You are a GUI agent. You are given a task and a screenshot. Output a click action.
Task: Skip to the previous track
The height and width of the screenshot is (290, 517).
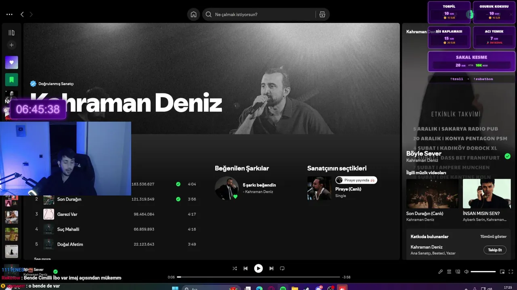[x=245, y=268]
